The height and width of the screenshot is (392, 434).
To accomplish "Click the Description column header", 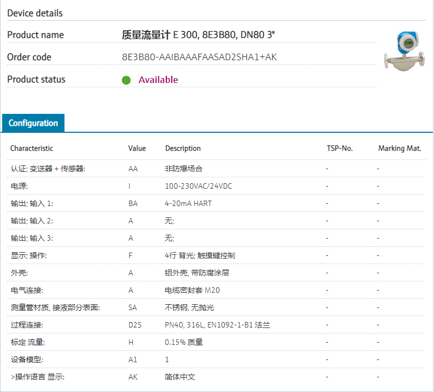I will click(183, 148).
